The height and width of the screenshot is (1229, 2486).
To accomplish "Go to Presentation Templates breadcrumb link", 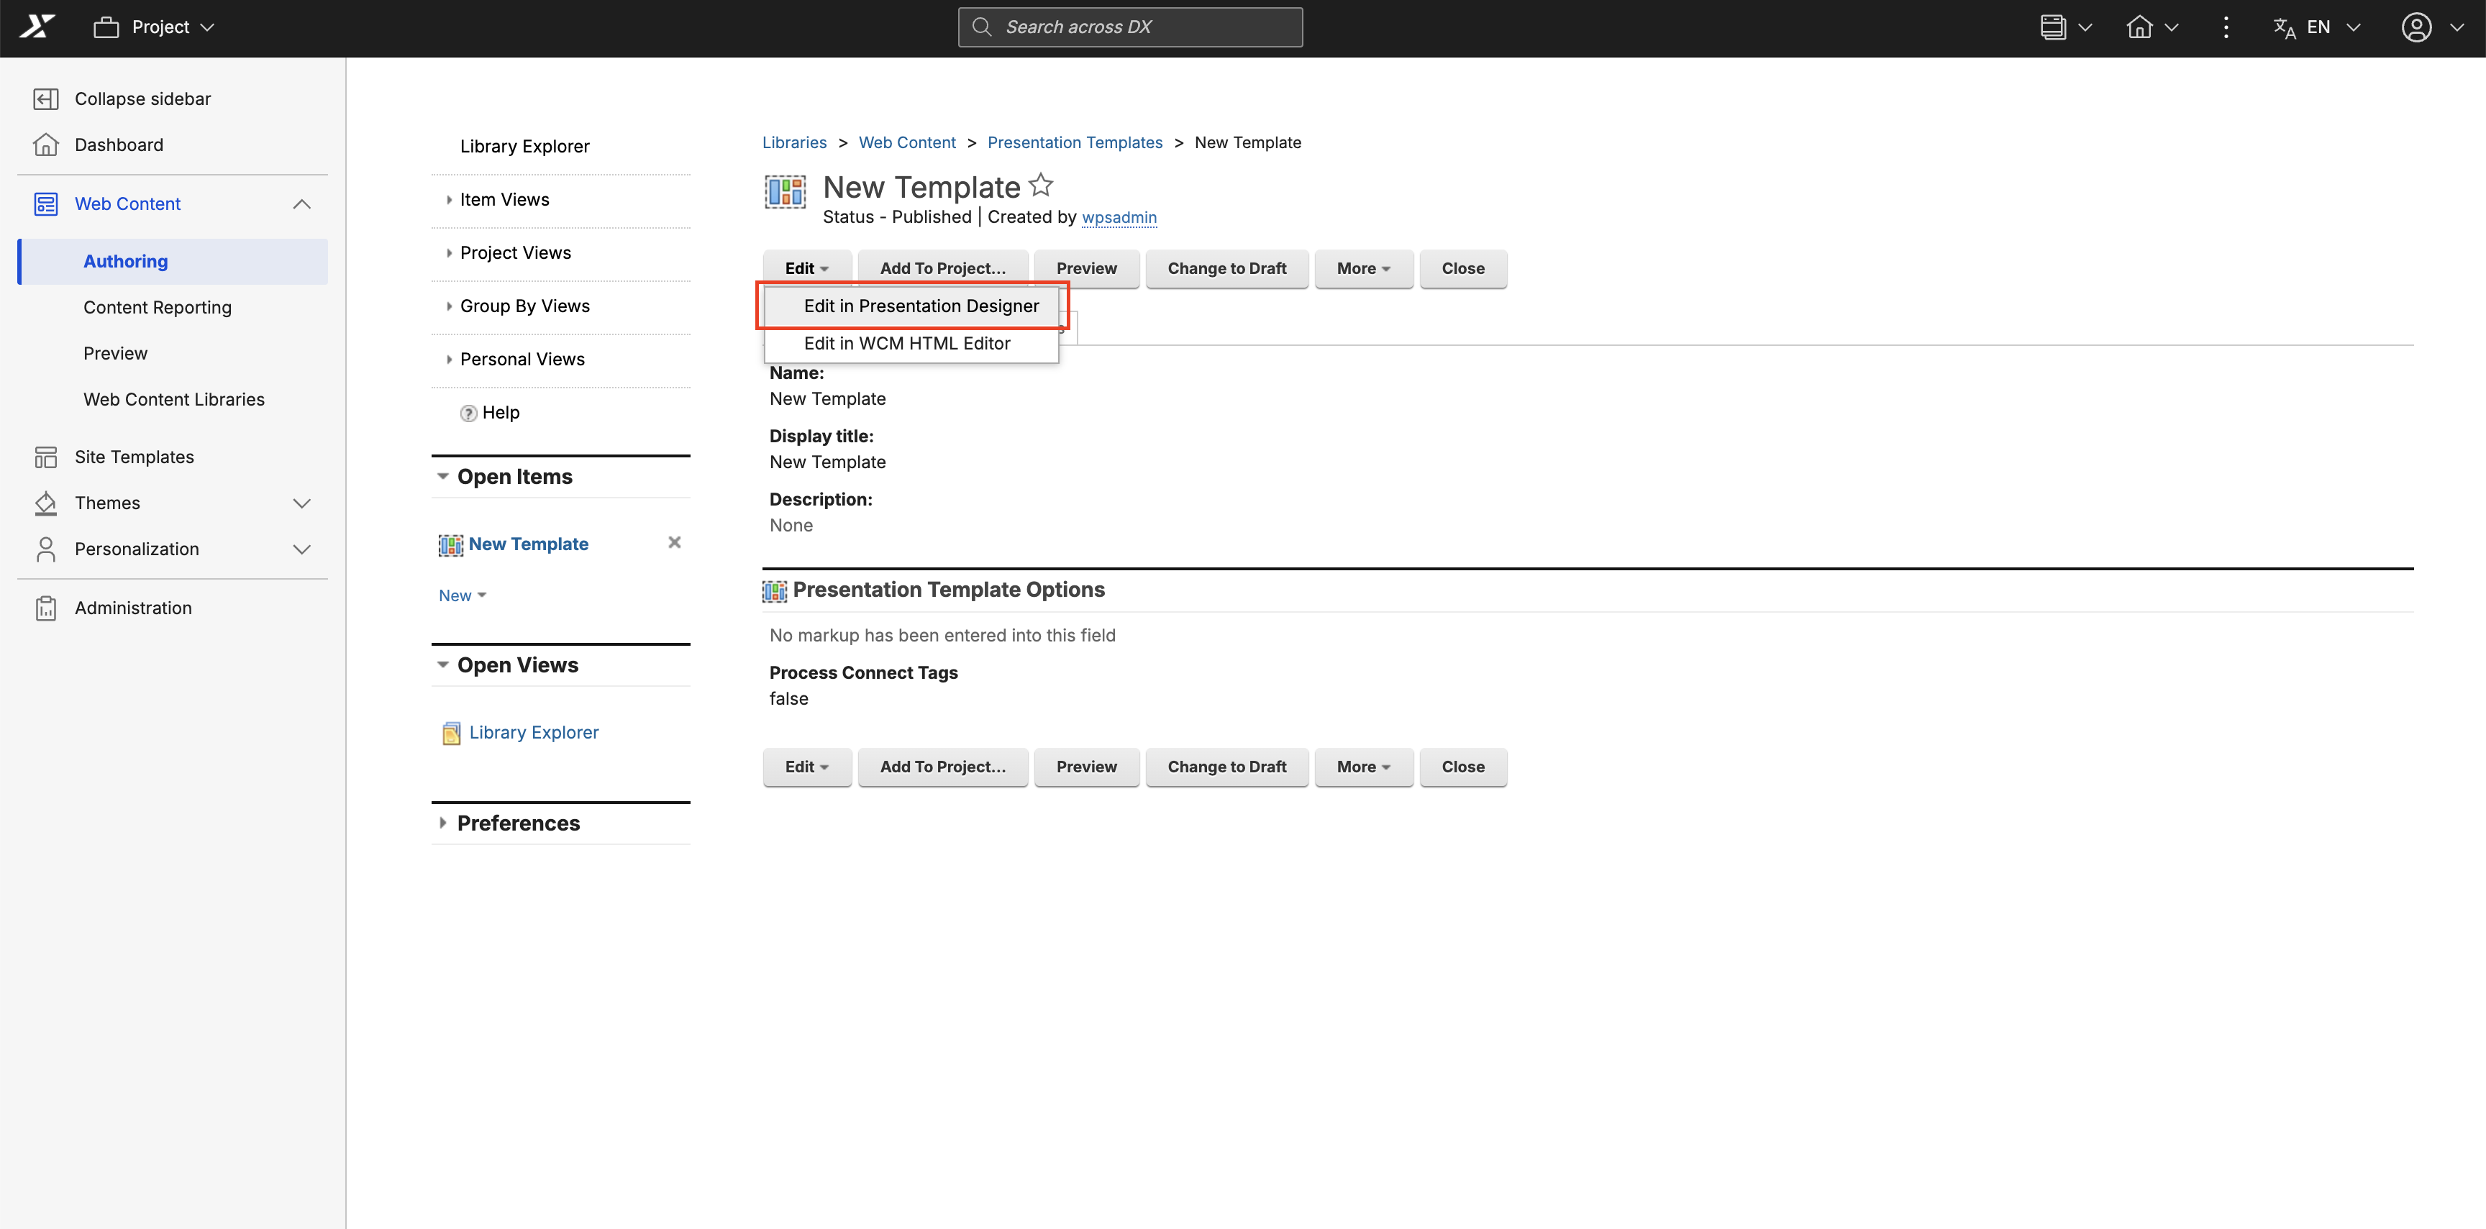I will pos(1075,143).
